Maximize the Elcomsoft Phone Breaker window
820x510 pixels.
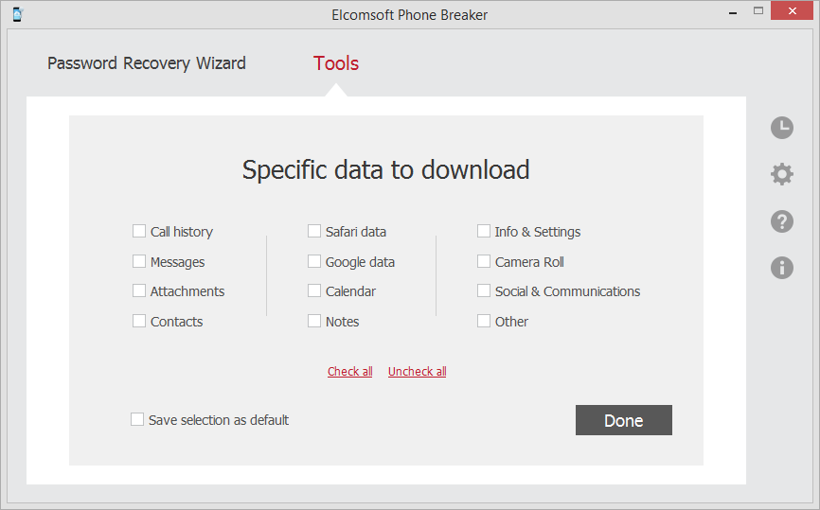[x=758, y=12]
